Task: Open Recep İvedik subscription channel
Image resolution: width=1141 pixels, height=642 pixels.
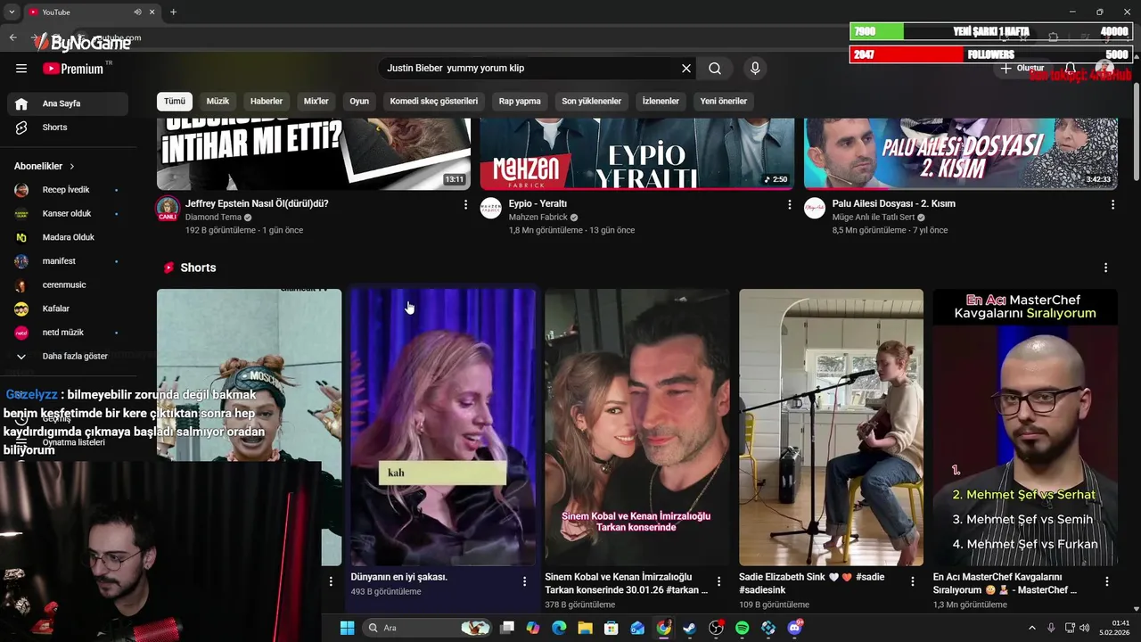Action: click(68, 190)
